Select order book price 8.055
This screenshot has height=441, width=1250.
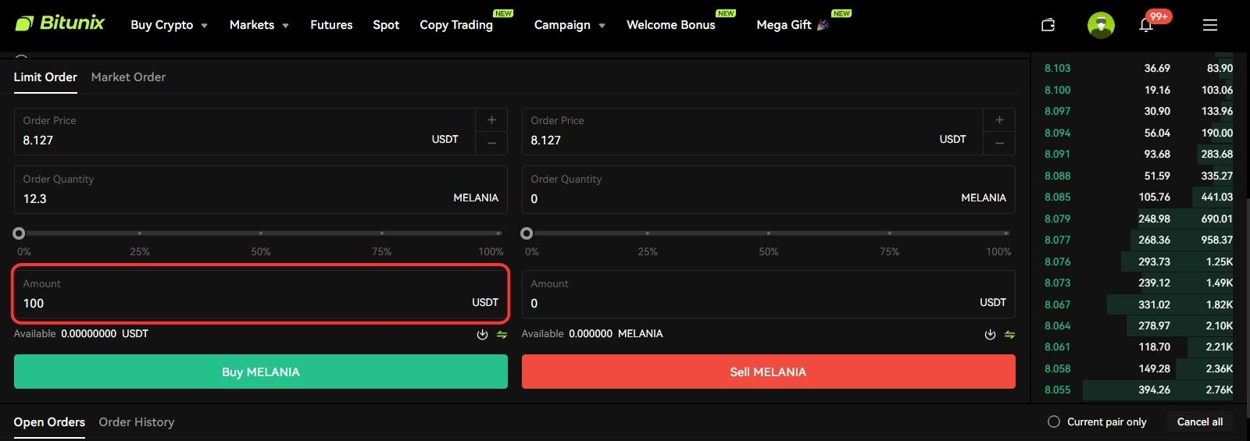[x=1058, y=389]
